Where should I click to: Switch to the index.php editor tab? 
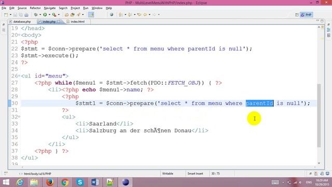(x=49, y=22)
